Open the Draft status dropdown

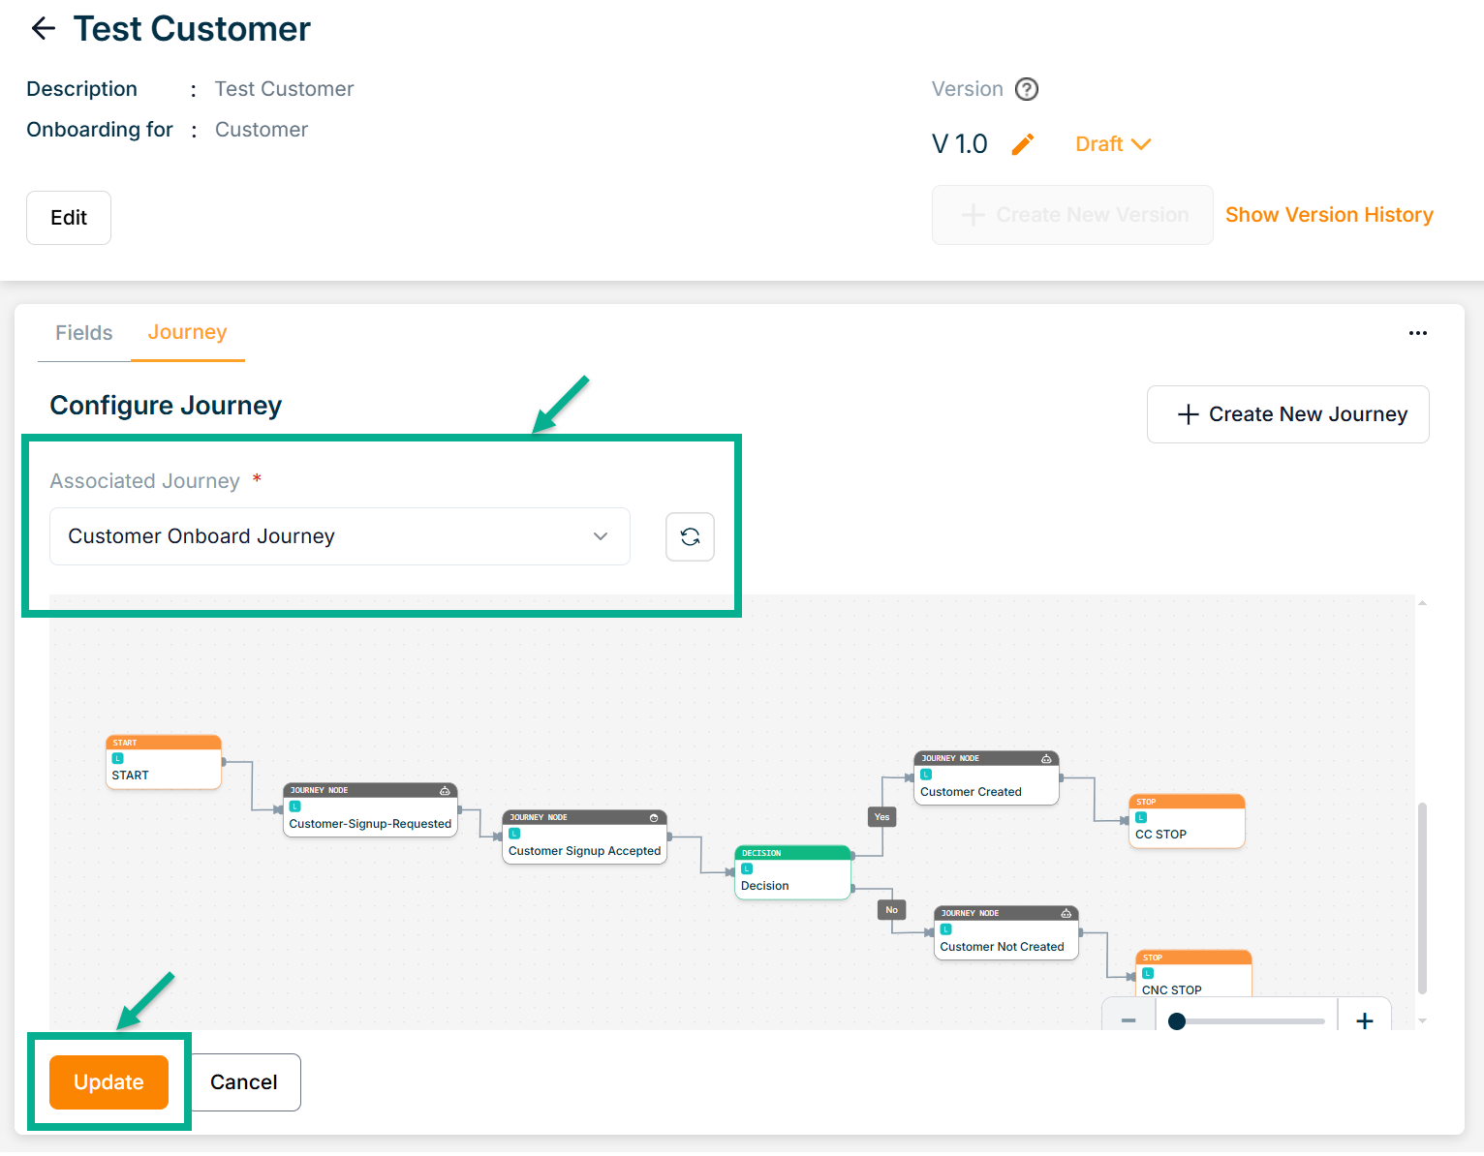tap(1112, 144)
